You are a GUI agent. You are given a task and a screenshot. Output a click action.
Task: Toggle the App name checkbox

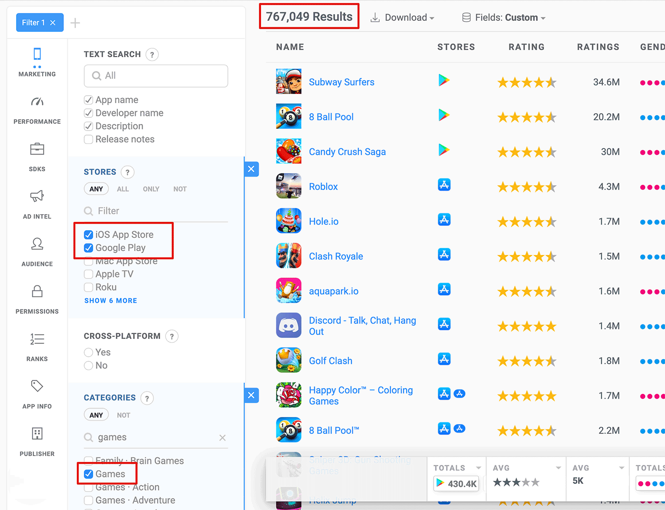pos(89,100)
